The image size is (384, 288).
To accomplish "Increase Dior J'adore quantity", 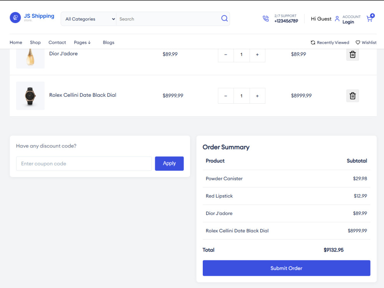I will pyautogui.click(x=257, y=55).
